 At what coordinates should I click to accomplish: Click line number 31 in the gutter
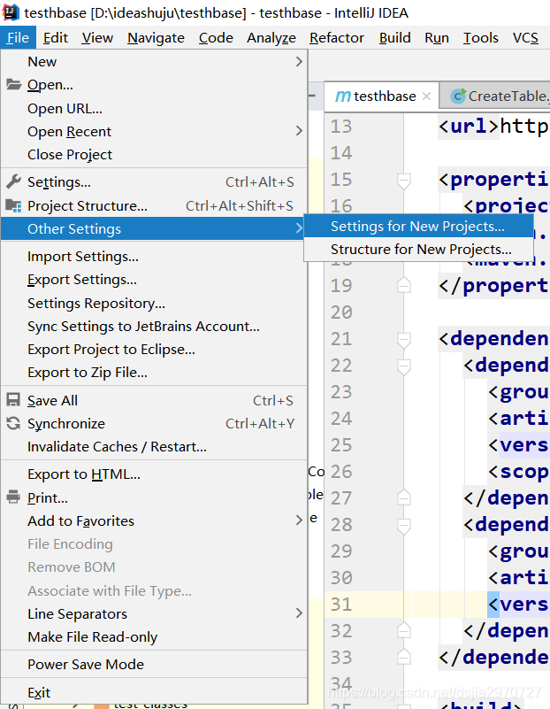pos(341,604)
